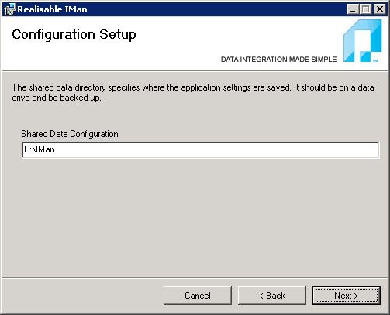Viewport: 390px width, 315px height.
Task: Close the Realisable IMan installer window
Action: point(379,9)
